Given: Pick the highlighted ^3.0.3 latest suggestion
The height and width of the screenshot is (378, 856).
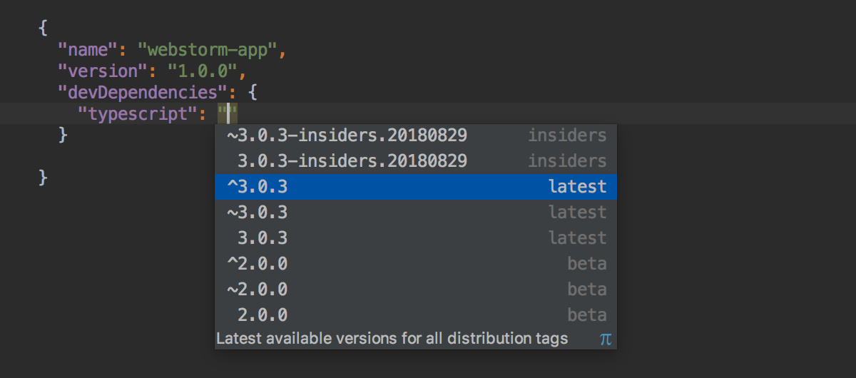Looking at the screenshot, I should (x=416, y=187).
